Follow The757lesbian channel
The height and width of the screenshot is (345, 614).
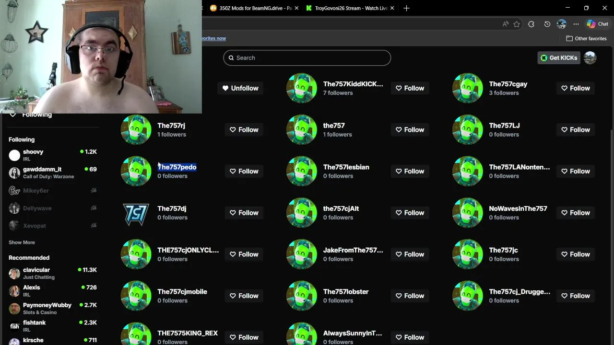click(x=410, y=171)
